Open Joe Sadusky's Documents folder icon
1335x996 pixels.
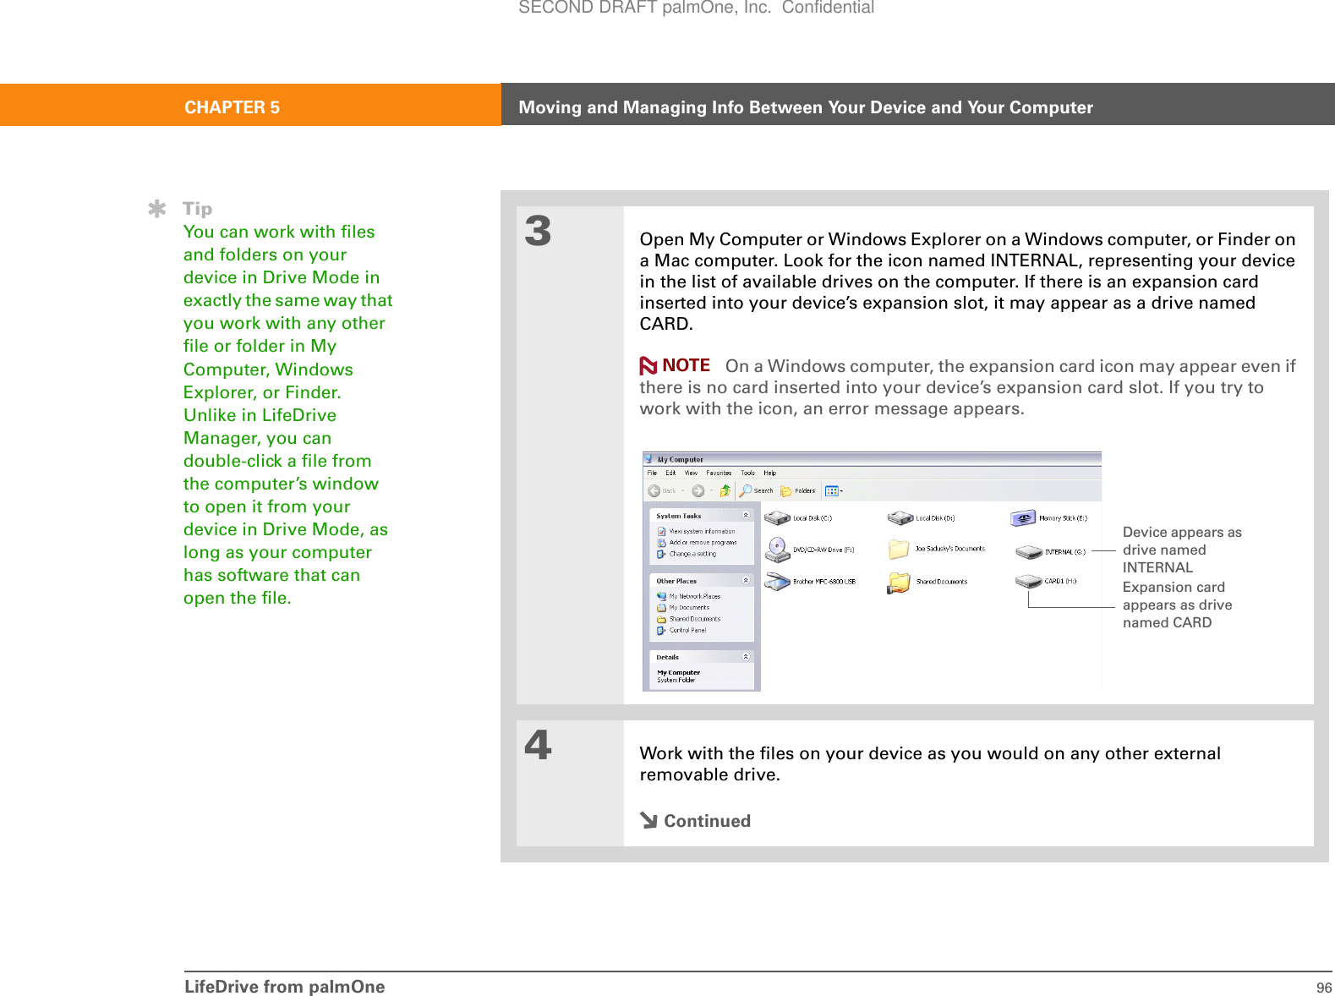pyautogui.click(x=899, y=550)
